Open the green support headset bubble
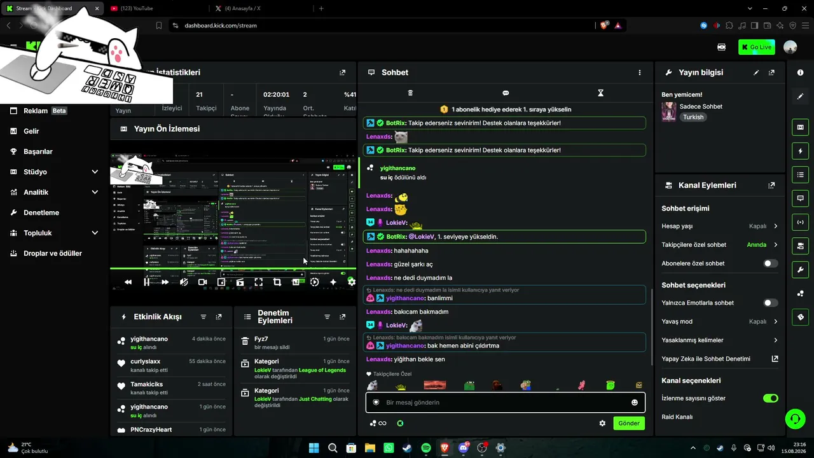 click(x=795, y=419)
